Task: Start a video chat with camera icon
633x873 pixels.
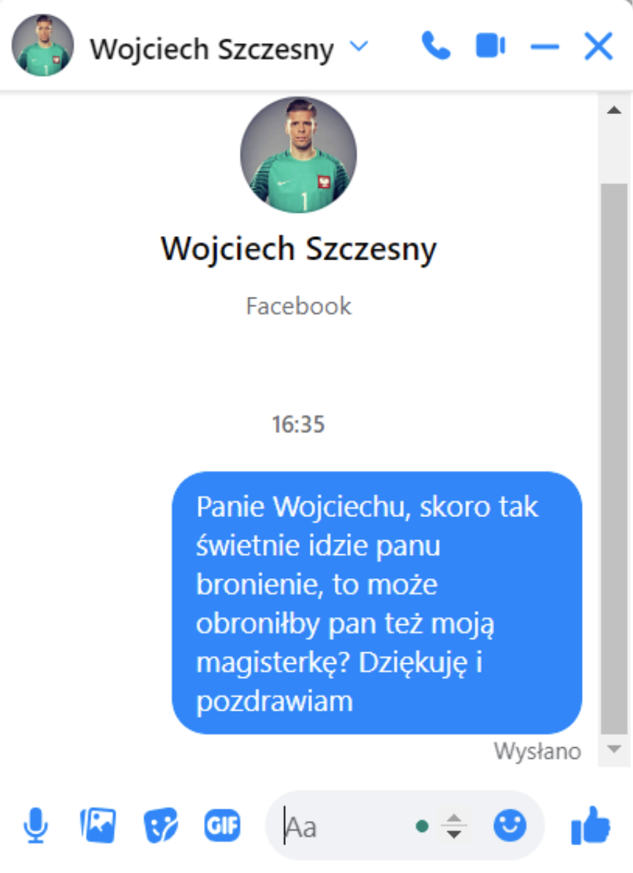Action: tap(490, 45)
